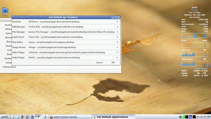Viewport: 211px width, 119px height.
Task: Expand the Video Player application dropdown
Action: (117, 52)
